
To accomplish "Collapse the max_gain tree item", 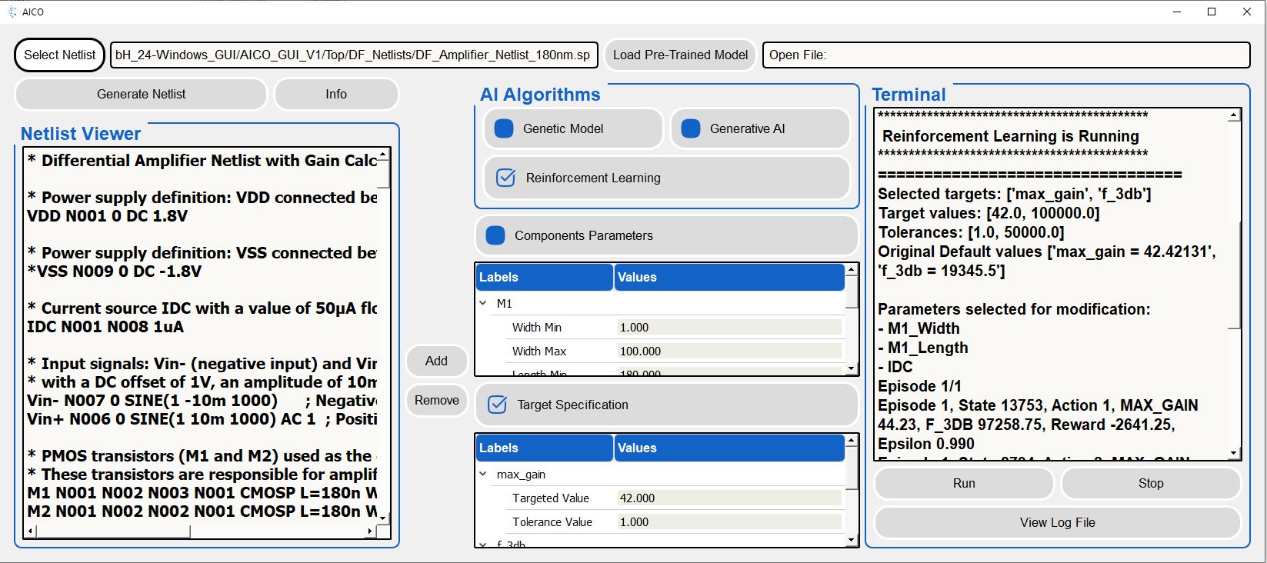I will 483,475.
